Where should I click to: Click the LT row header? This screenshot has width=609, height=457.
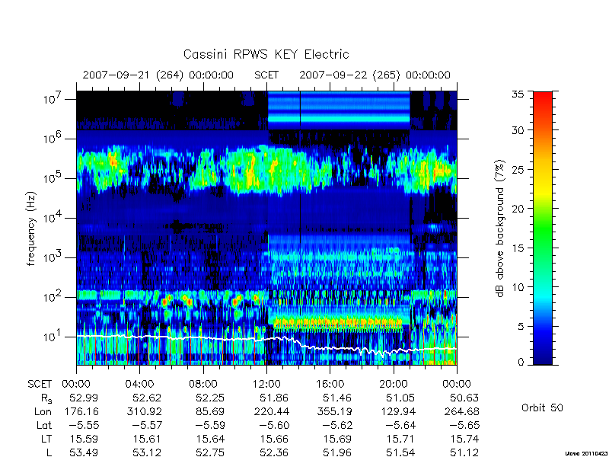(x=46, y=439)
